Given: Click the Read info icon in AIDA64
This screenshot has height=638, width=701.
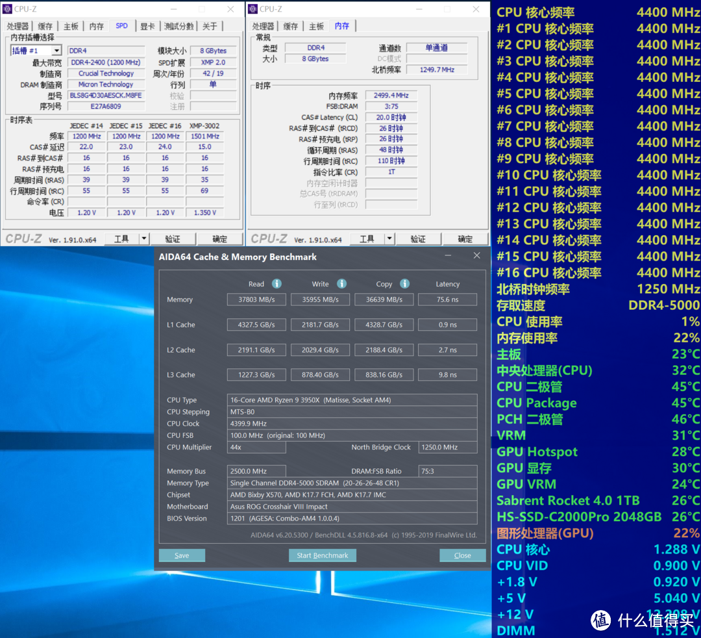Looking at the screenshot, I should pyautogui.click(x=277, y=284).
